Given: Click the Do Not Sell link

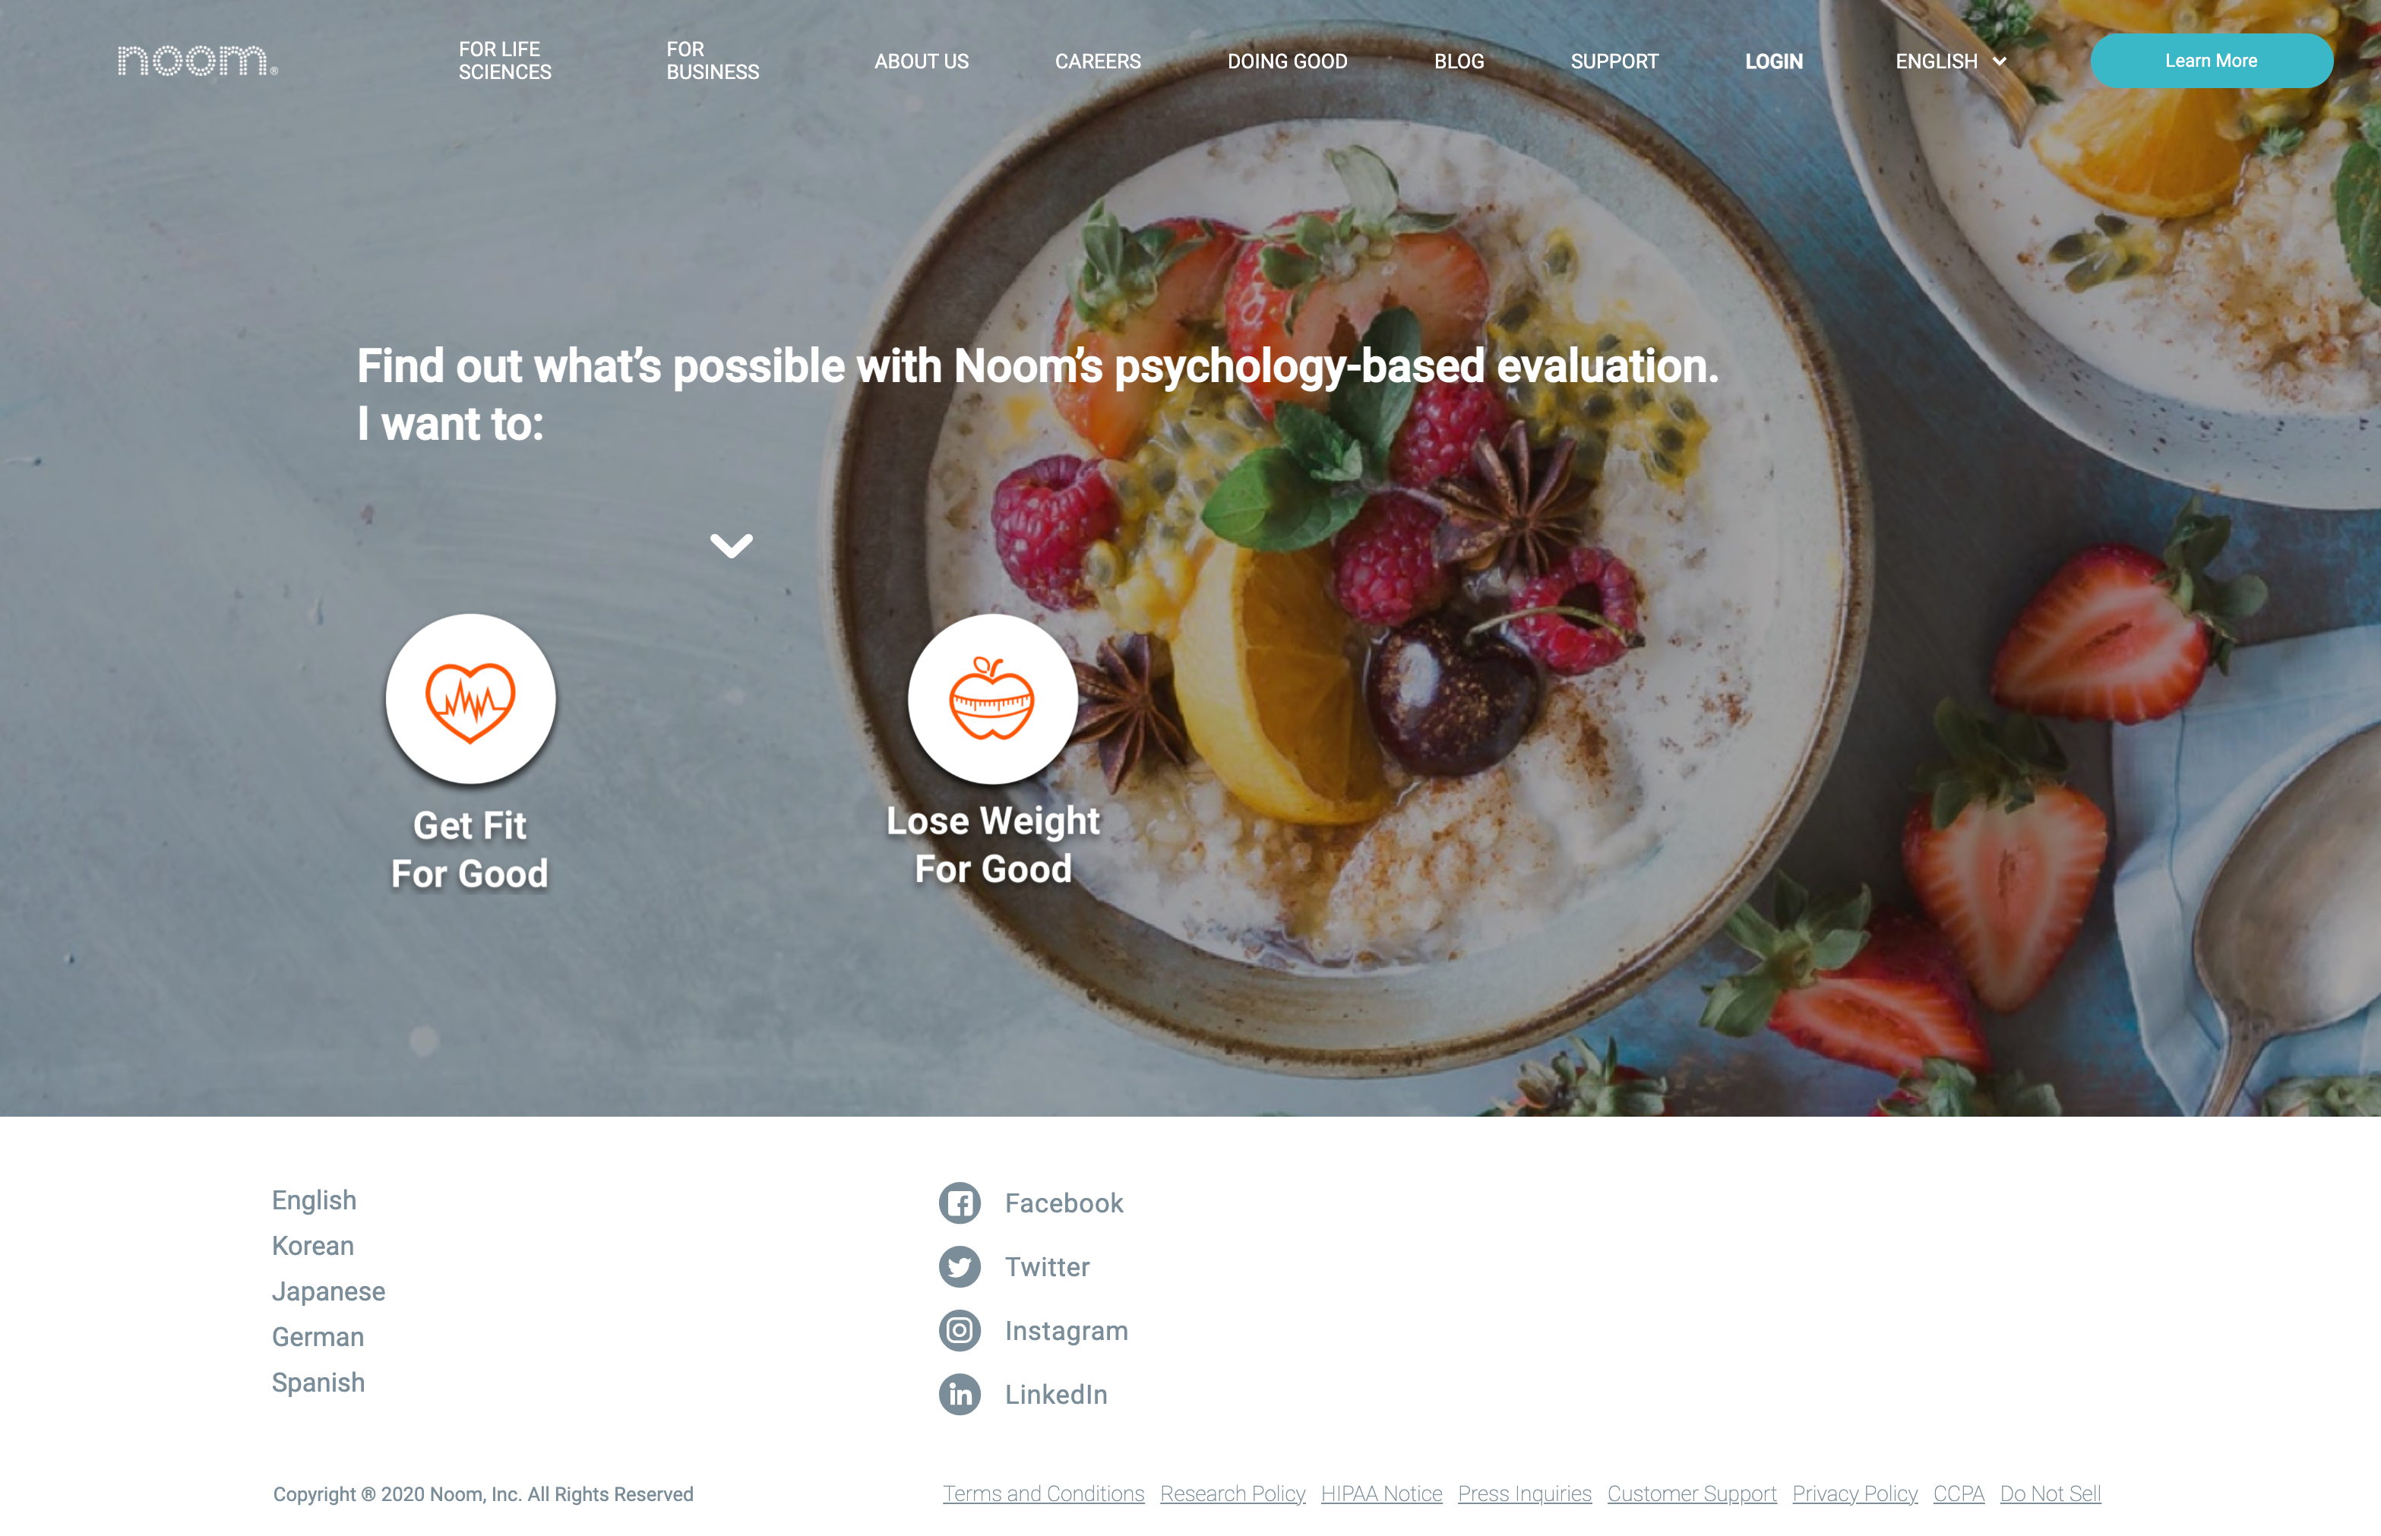Looking at the screenshot, I should (x=2050, y=1494).
